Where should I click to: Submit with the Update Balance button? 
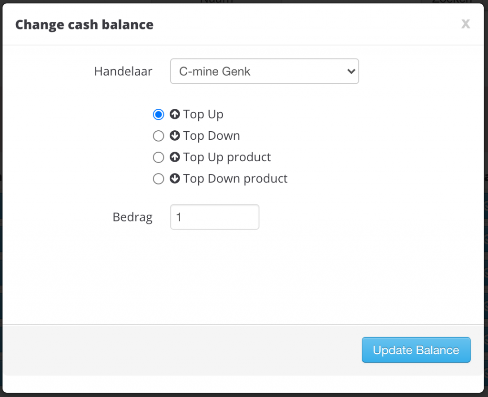pos(416,350)
